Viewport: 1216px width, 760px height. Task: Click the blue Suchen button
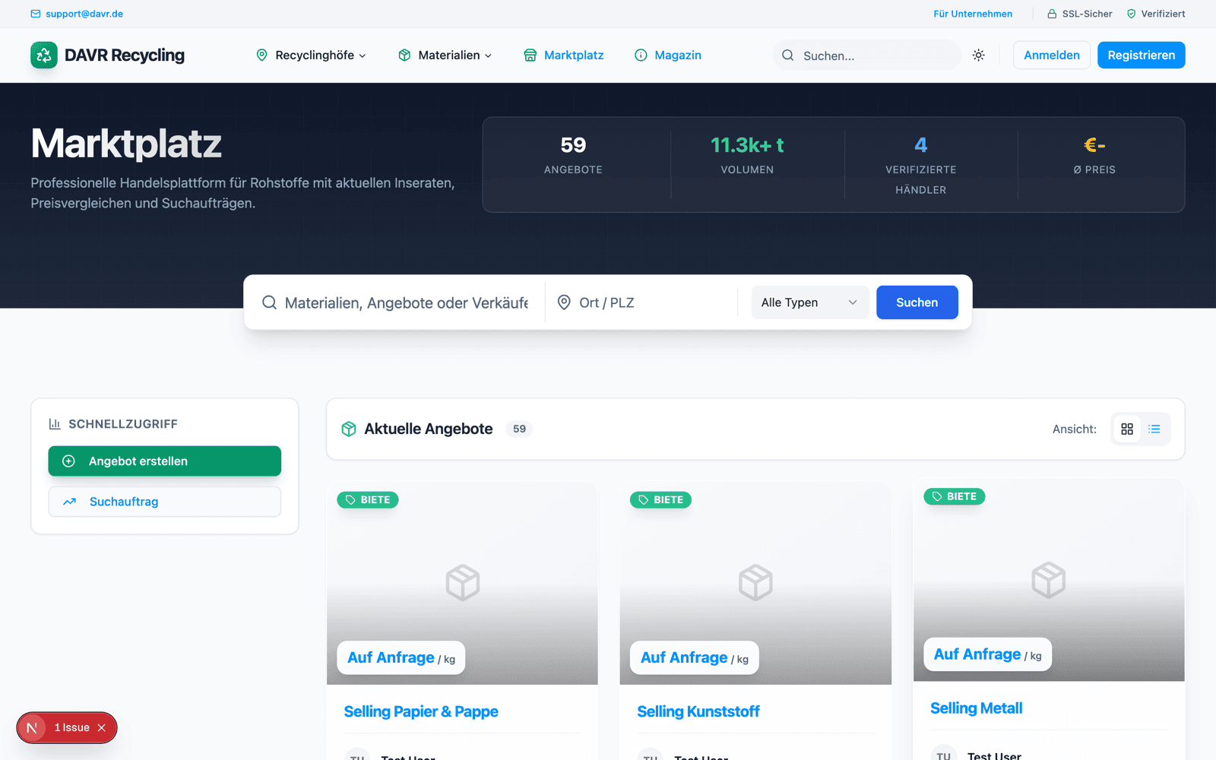[917, 302]
